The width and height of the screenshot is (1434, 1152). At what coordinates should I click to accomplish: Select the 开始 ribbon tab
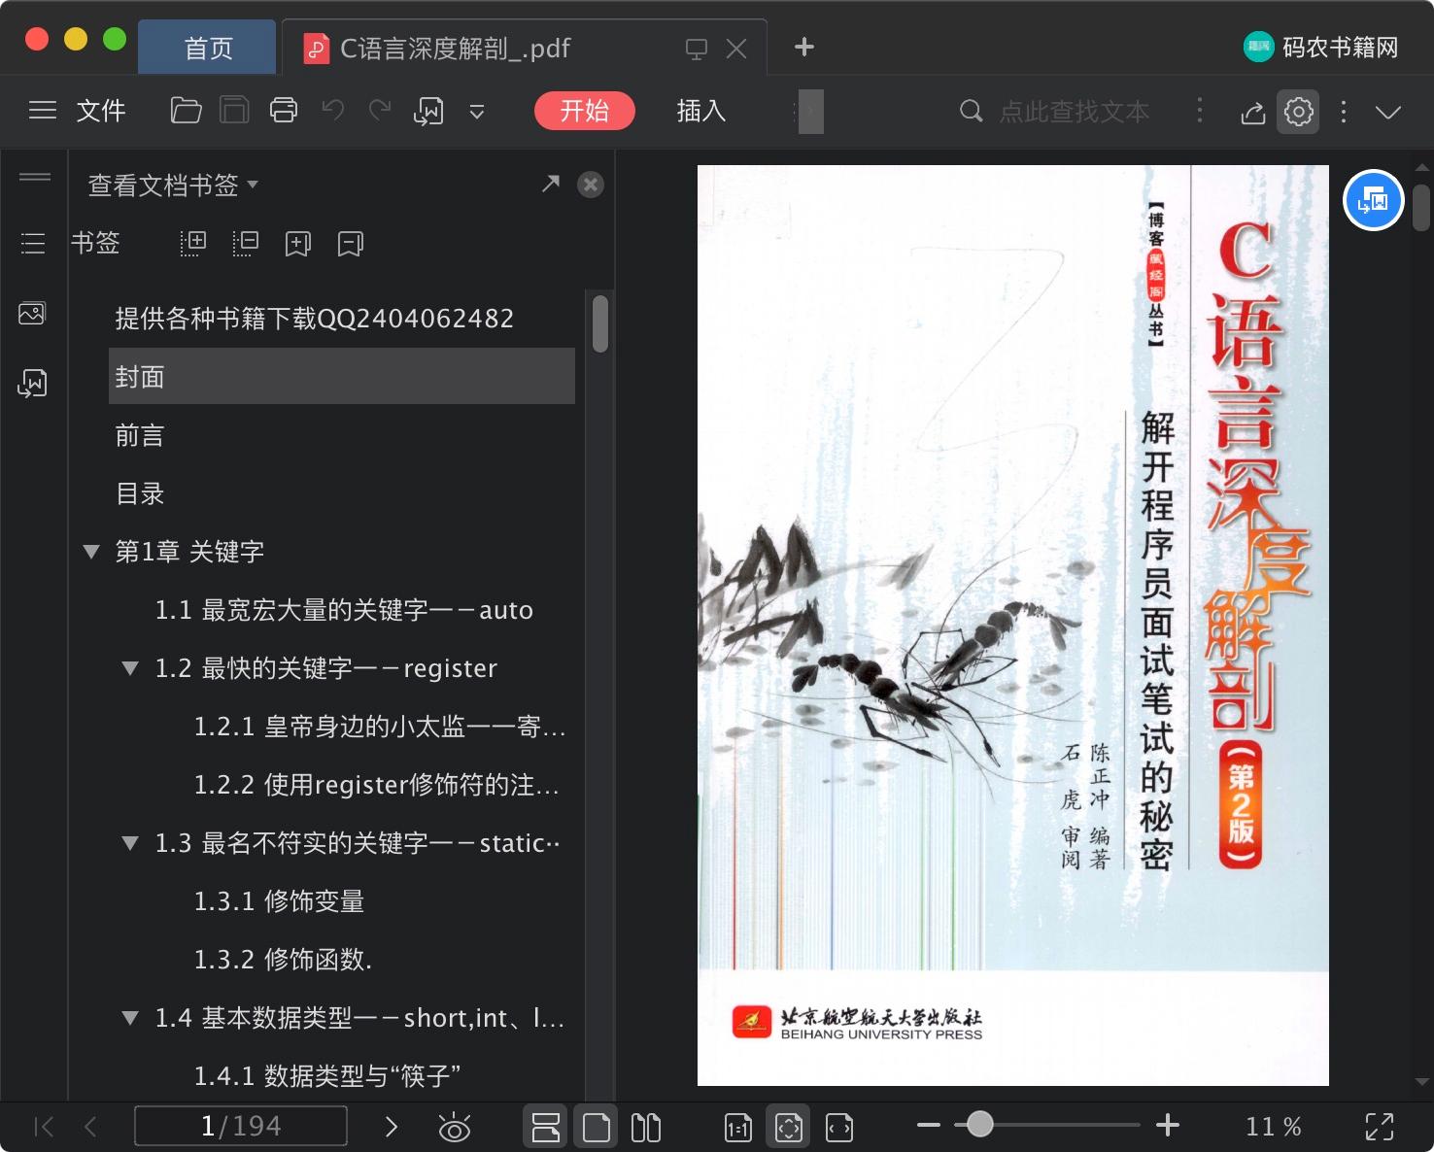(x=585, y=111)
